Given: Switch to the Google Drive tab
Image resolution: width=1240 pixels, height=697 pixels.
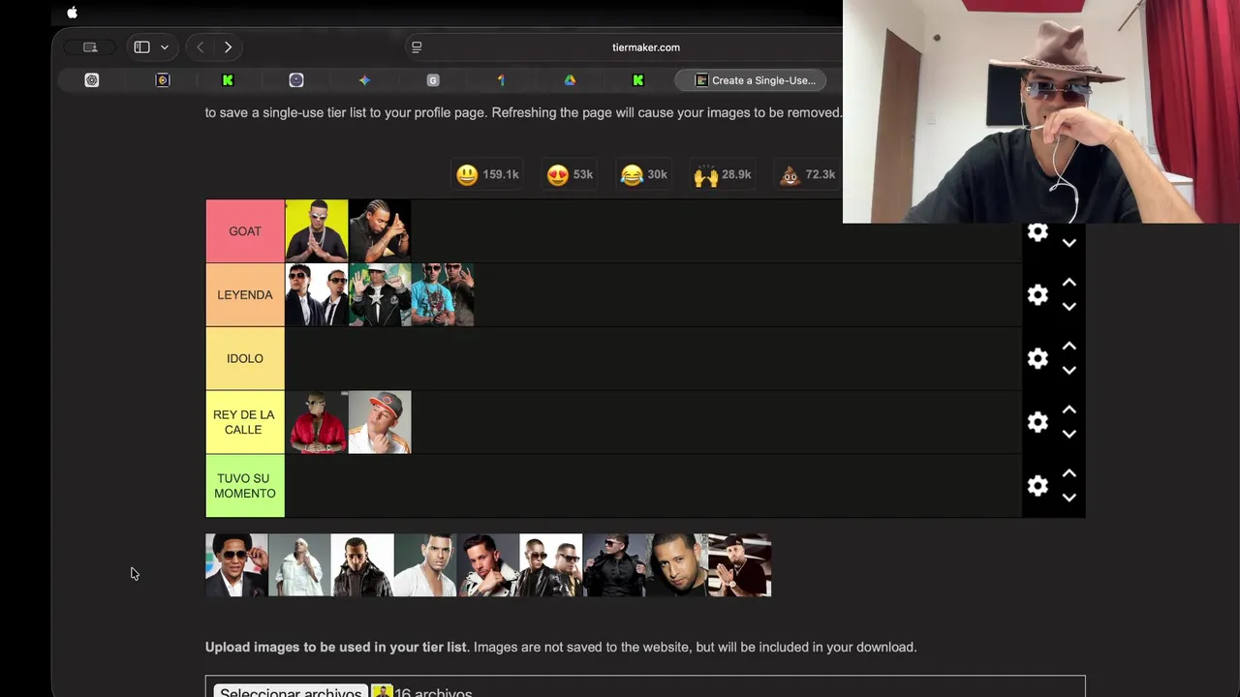Looking at the screenshot, I should pos(570,80).
